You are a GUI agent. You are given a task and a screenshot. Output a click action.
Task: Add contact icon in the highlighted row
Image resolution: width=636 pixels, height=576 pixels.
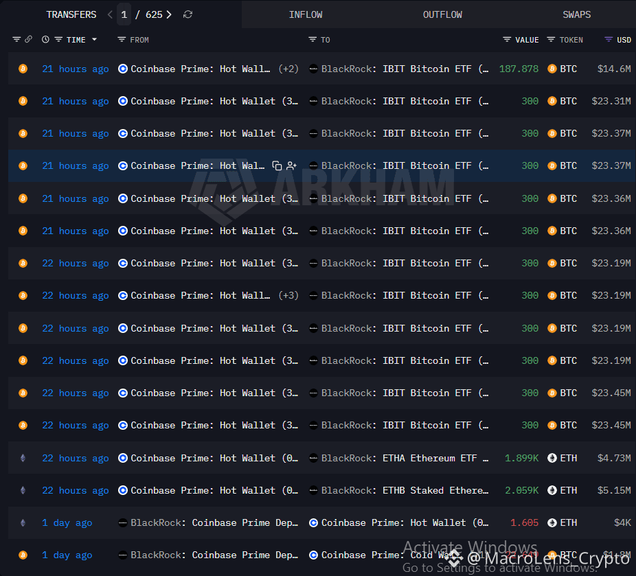291,165
